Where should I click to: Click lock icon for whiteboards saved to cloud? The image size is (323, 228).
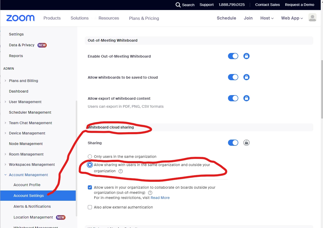click(246, 77)
